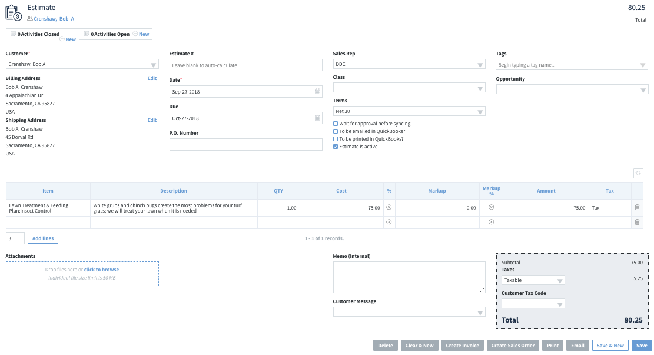Check To be emailed in QuickBooks
This screenshot has height=355, width=654.
[336, 131]
